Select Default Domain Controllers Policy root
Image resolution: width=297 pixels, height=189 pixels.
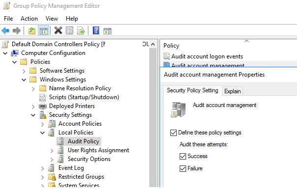coord(58,44)
